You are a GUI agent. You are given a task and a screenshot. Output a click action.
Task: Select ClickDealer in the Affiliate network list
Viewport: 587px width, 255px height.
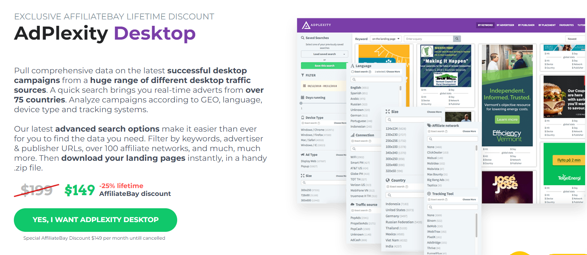click(x=438, y=153)
